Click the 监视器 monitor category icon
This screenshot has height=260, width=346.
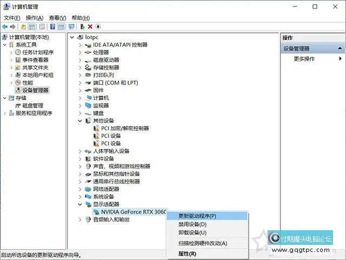tap(88, 105)
